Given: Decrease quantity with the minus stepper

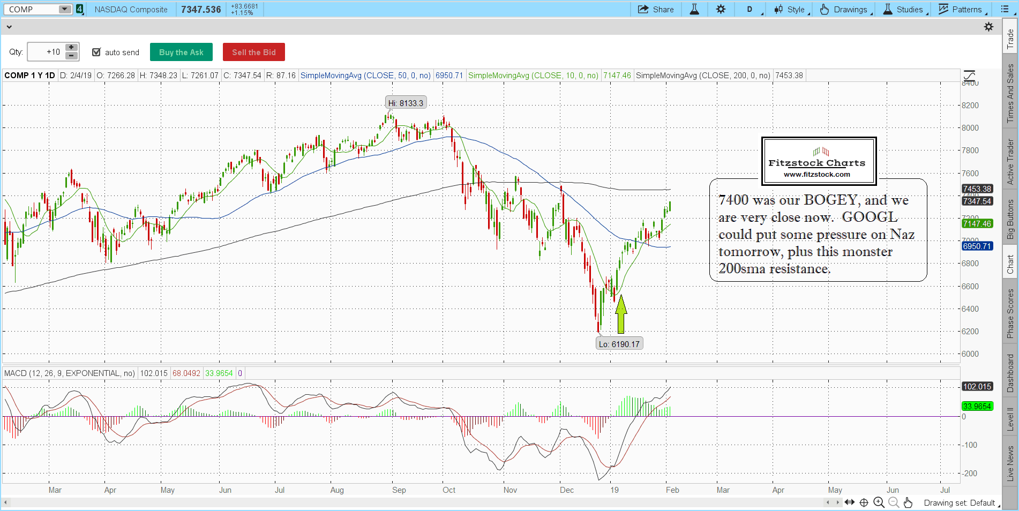Looking at the screenshot, I should point(71,56).
